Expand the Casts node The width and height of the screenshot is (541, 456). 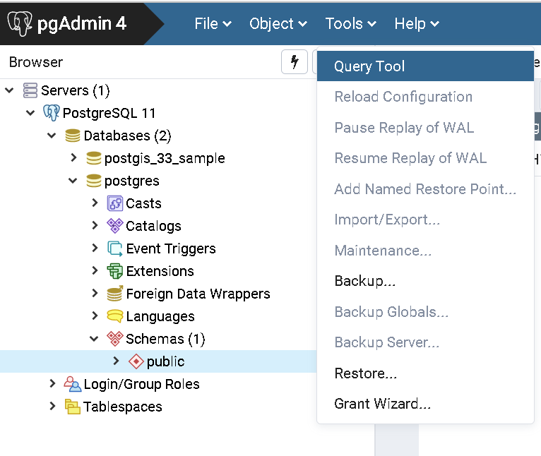[95, 203]
